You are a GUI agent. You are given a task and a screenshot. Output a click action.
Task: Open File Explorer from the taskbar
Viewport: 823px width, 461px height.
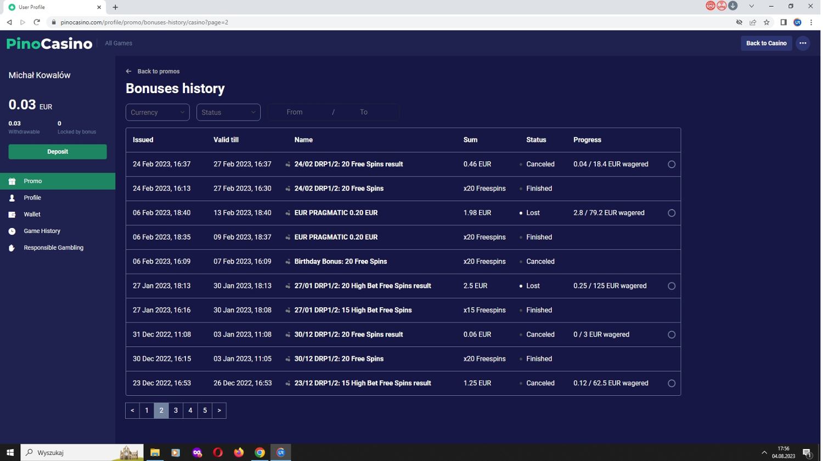click(155, 452)
